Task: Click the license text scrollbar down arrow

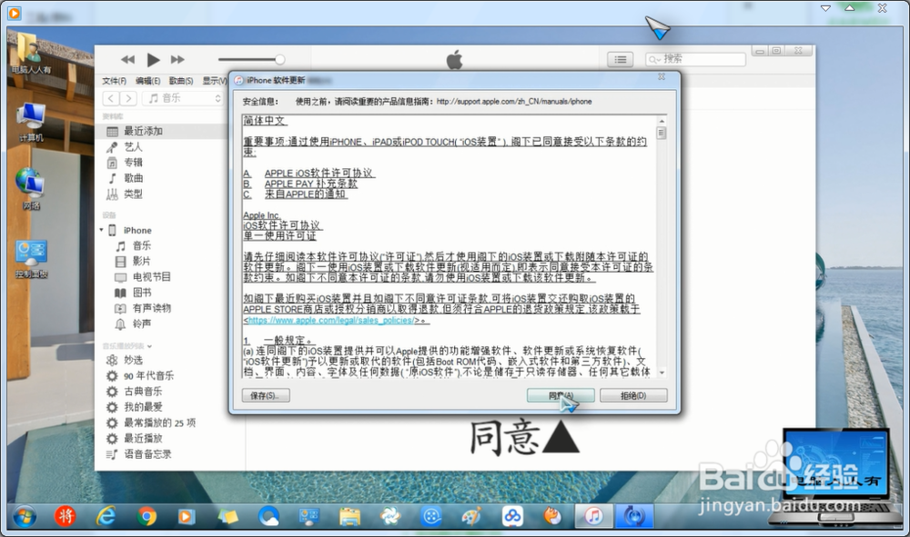Action: coord(661,372)
